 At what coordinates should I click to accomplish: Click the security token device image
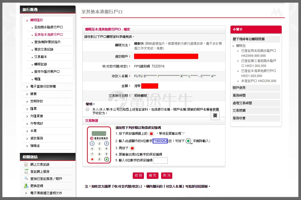[x=99, y=145]
